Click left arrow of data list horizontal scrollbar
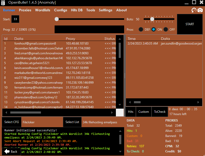The image size is (205, 156). [6, 112]
